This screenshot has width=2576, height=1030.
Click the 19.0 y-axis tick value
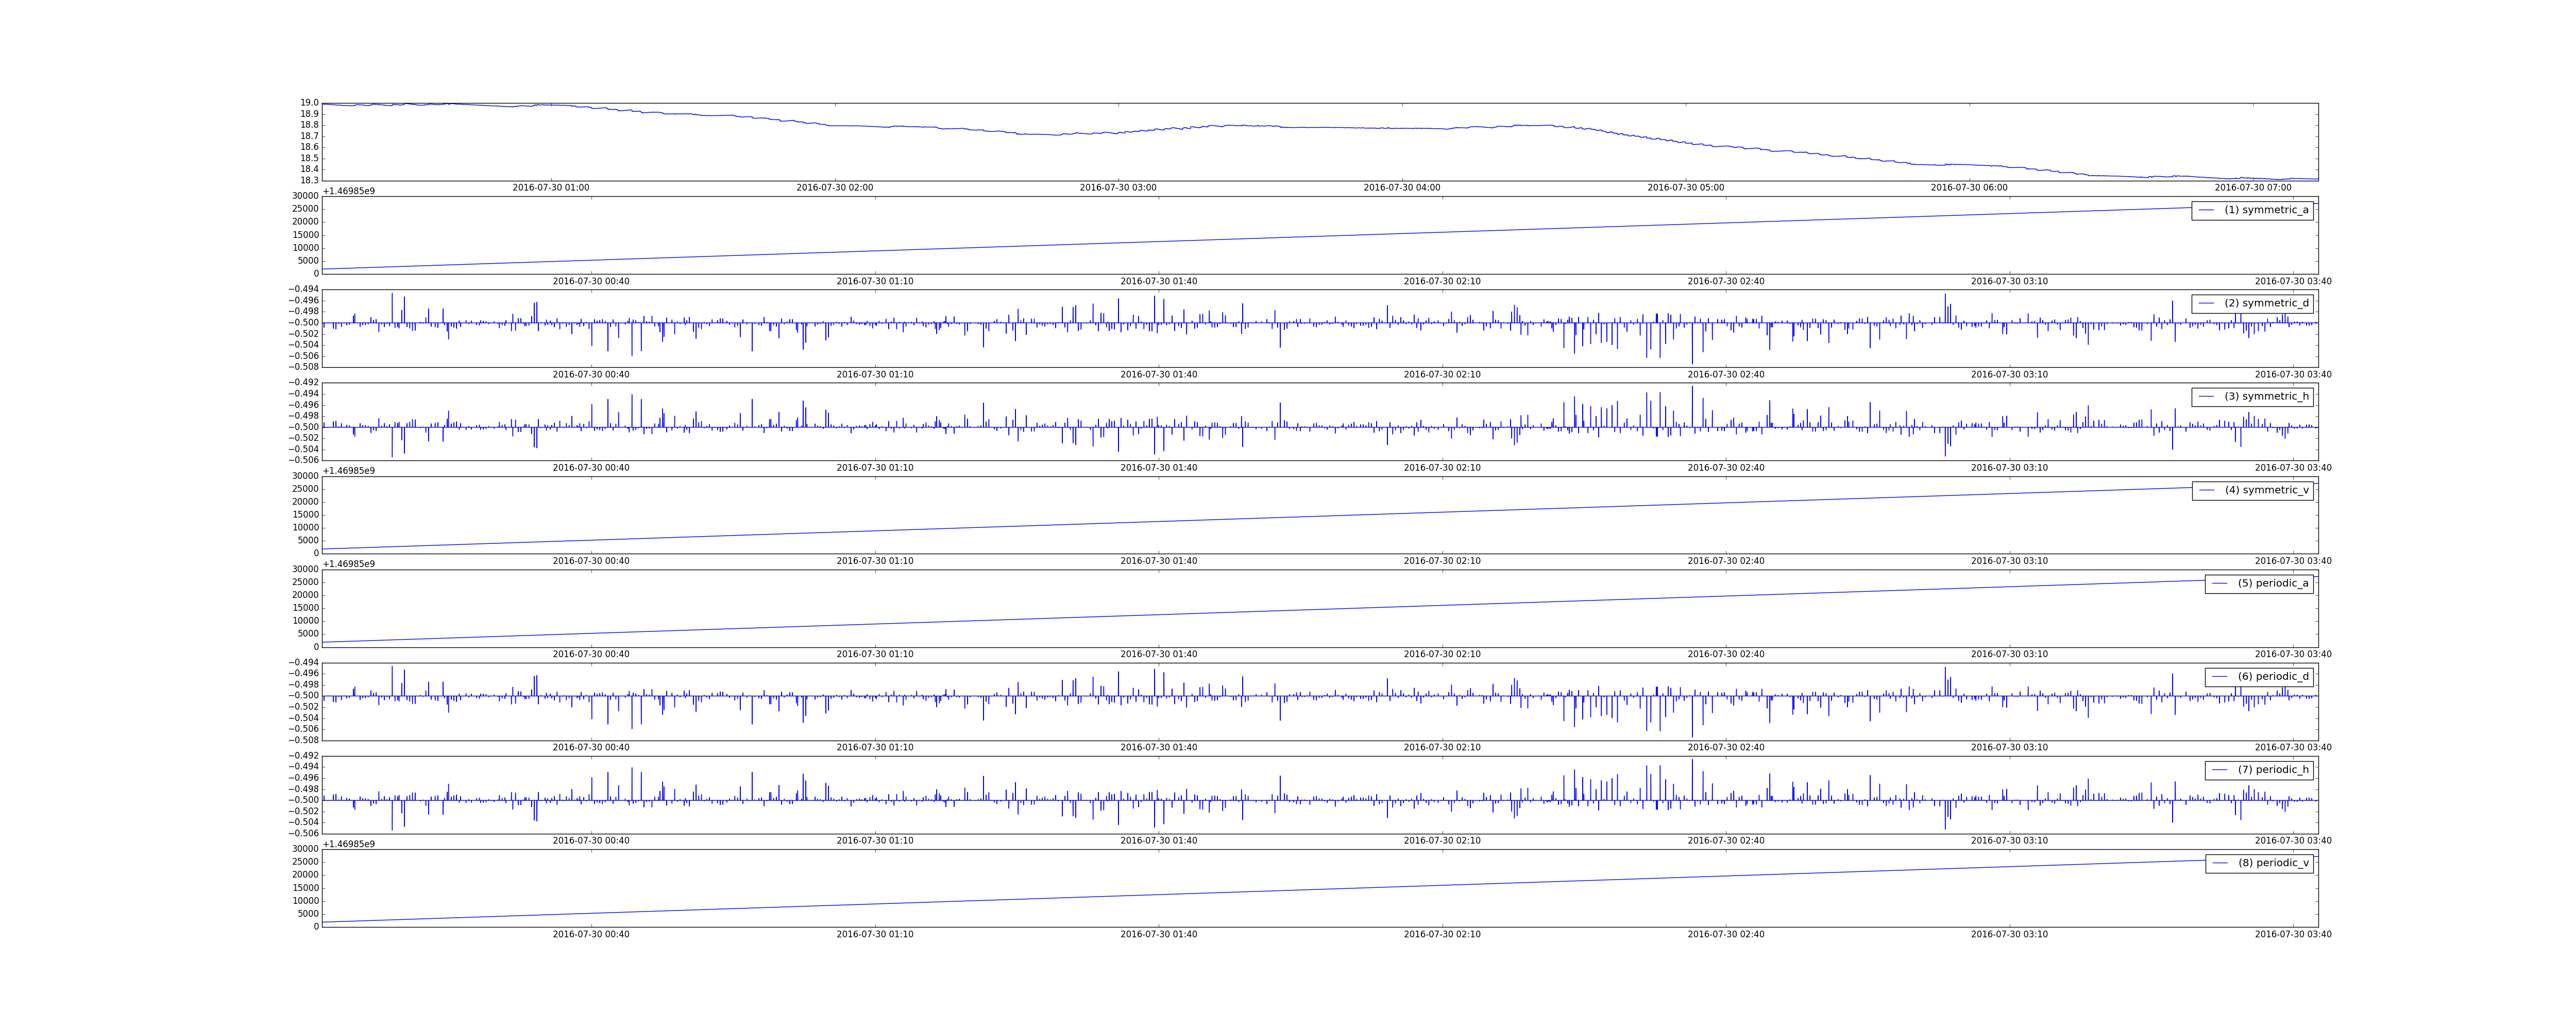point(309,103)
